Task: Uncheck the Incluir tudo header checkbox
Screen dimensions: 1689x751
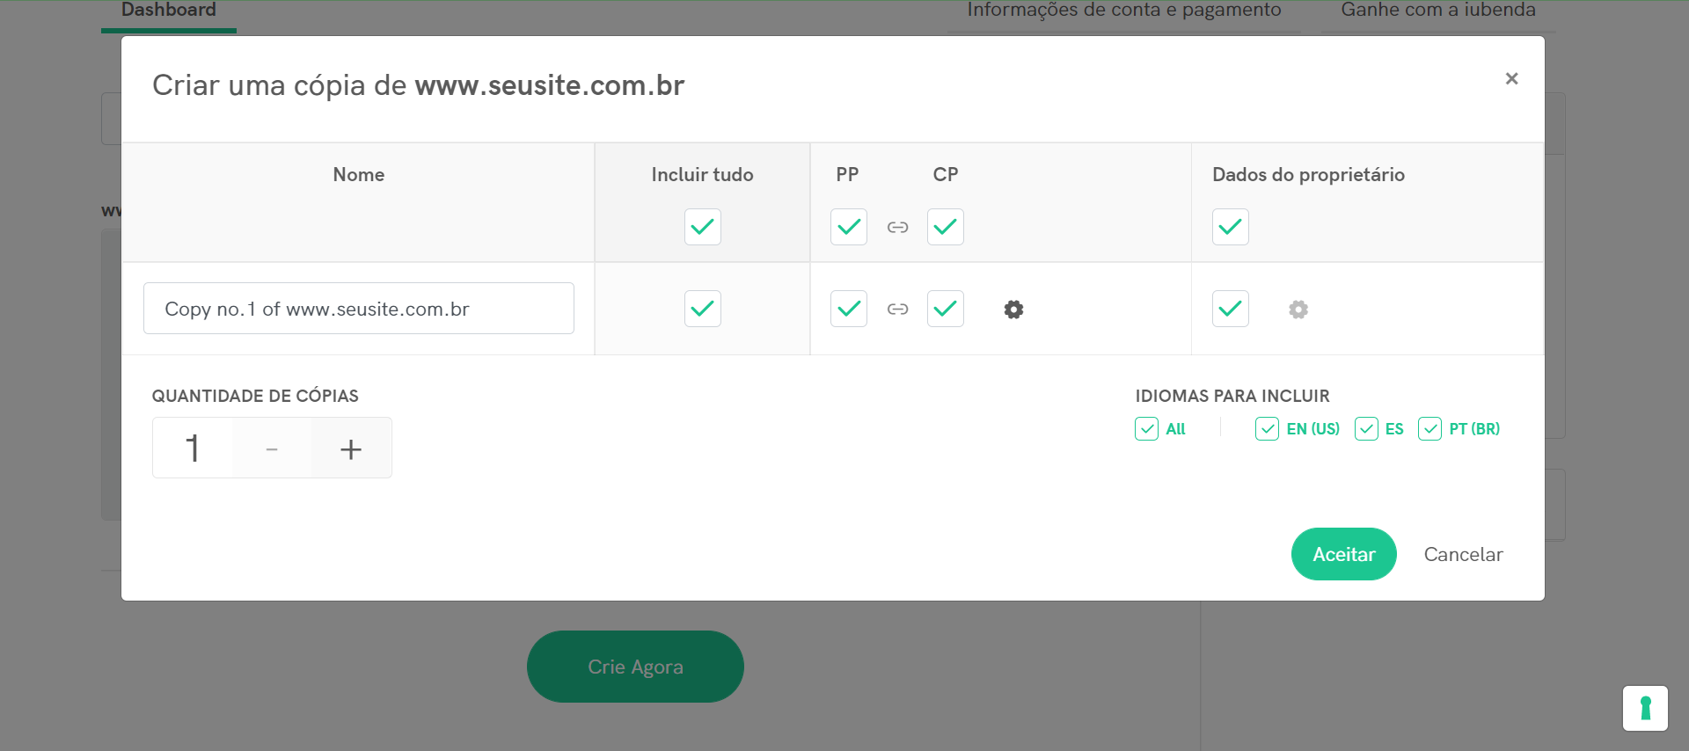Action: [701, 227]
